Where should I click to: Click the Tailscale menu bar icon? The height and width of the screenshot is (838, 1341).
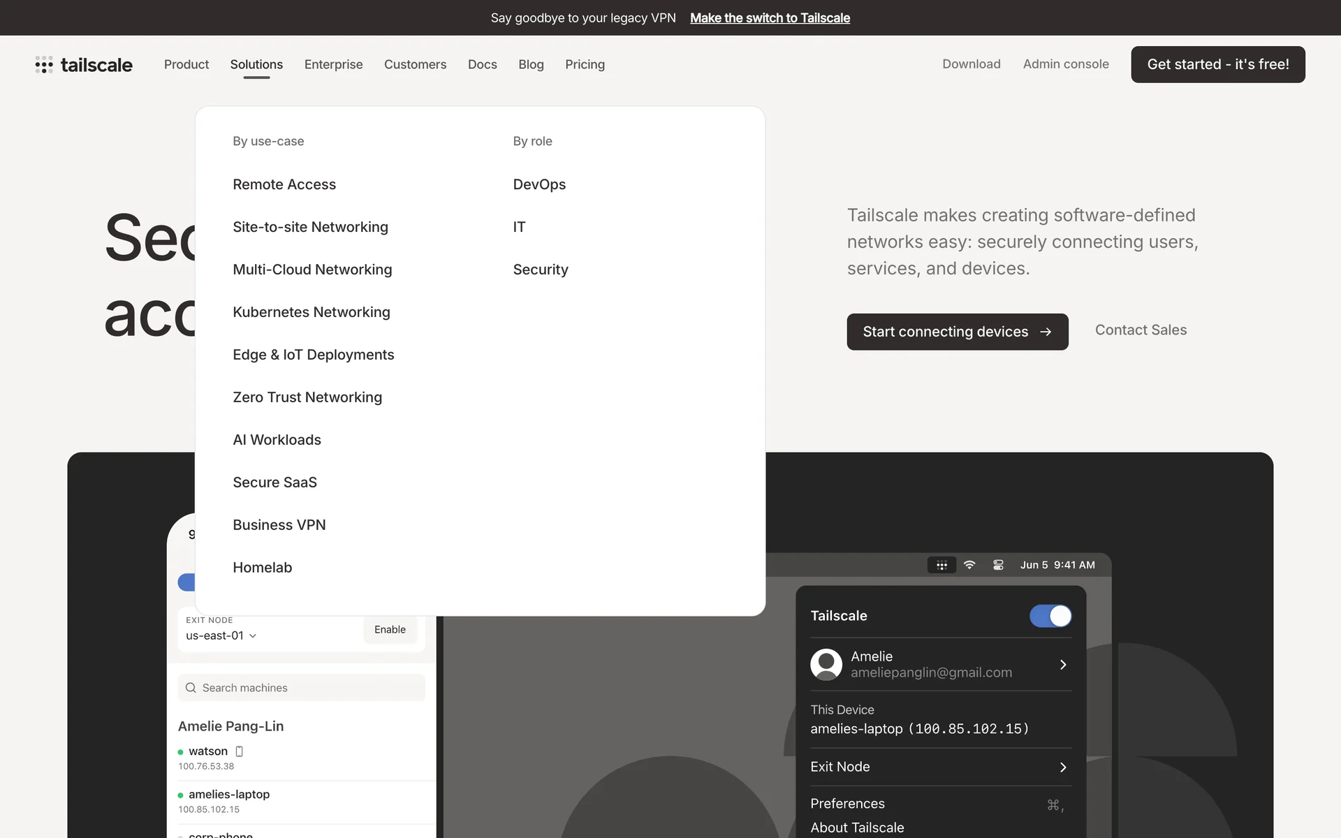tap(941, 565)
